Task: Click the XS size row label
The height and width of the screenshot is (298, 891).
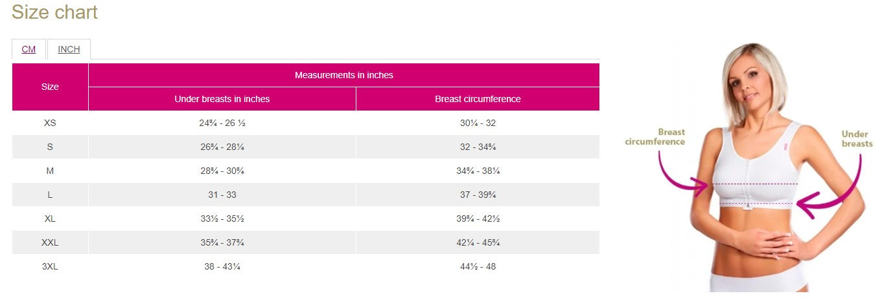Action: tap(50, 123)
